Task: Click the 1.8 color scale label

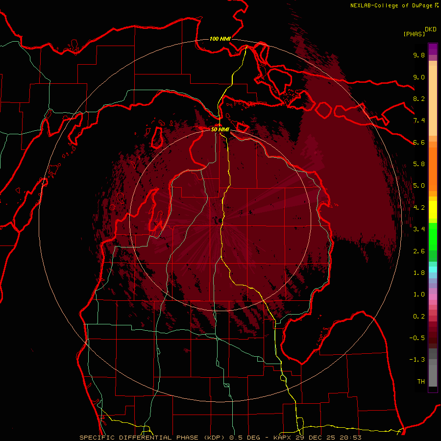Action: pyautogui.click(x=419, y=273)
